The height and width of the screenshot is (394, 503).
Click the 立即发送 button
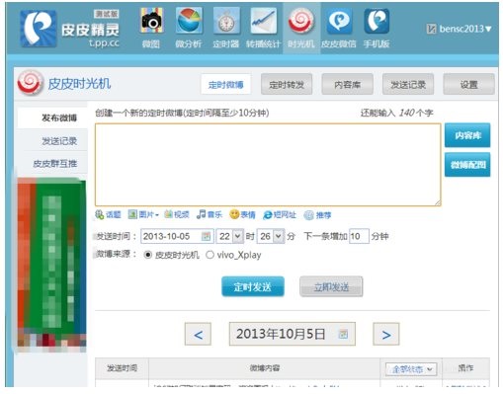[x=331, y=286]
